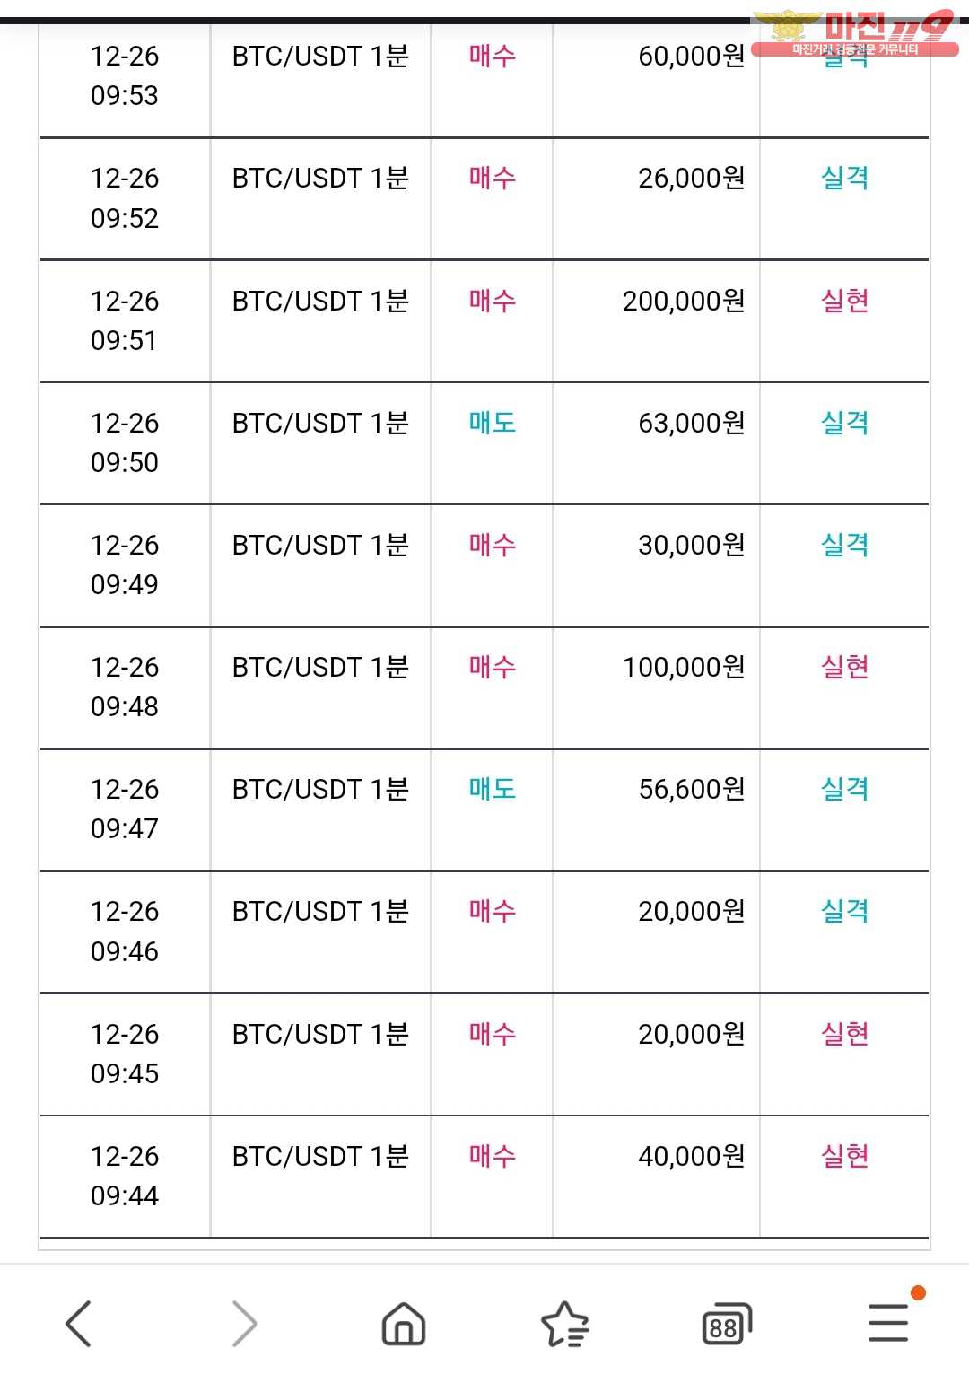
Task: Click the 매도 label in 09:47 row
Action: [492, 789]
